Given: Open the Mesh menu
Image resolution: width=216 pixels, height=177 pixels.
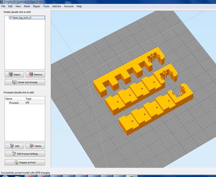Looking at the screenshot, I should click(27, 6).
